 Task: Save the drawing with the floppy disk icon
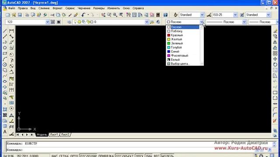(20, 15)
